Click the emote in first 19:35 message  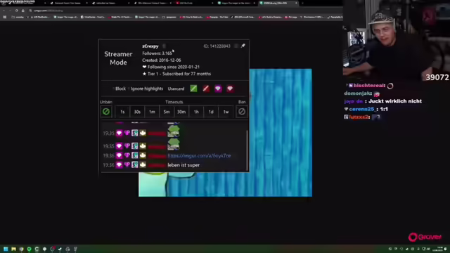pyautogui.click(x=174, y=131)
